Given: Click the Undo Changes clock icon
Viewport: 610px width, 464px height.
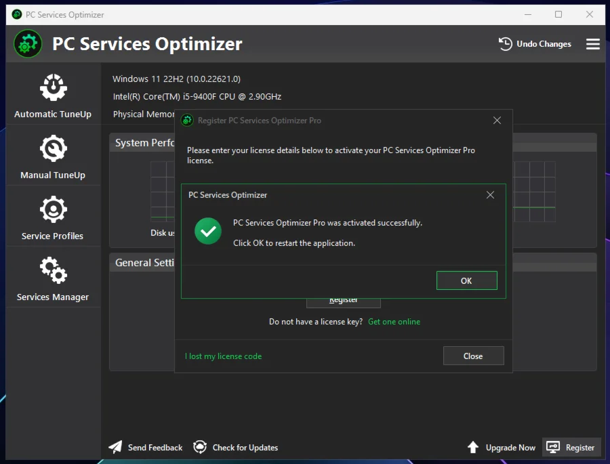Looking at the screenshot, I should click(506, 44).
